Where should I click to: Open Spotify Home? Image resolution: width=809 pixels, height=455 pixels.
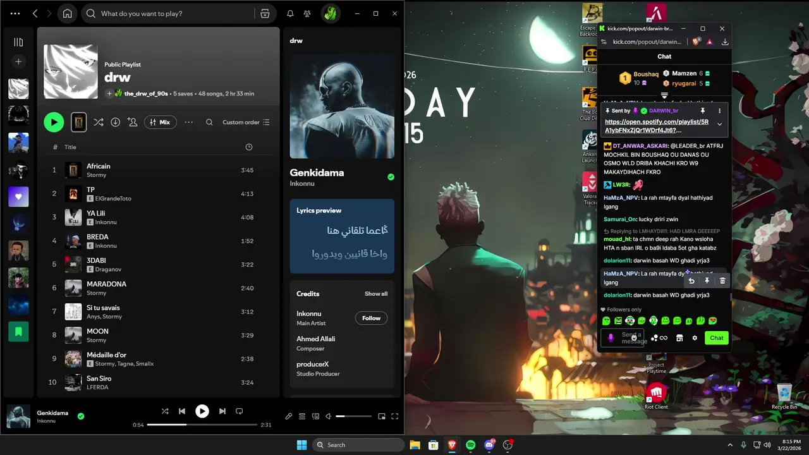[x=67, y=13]
